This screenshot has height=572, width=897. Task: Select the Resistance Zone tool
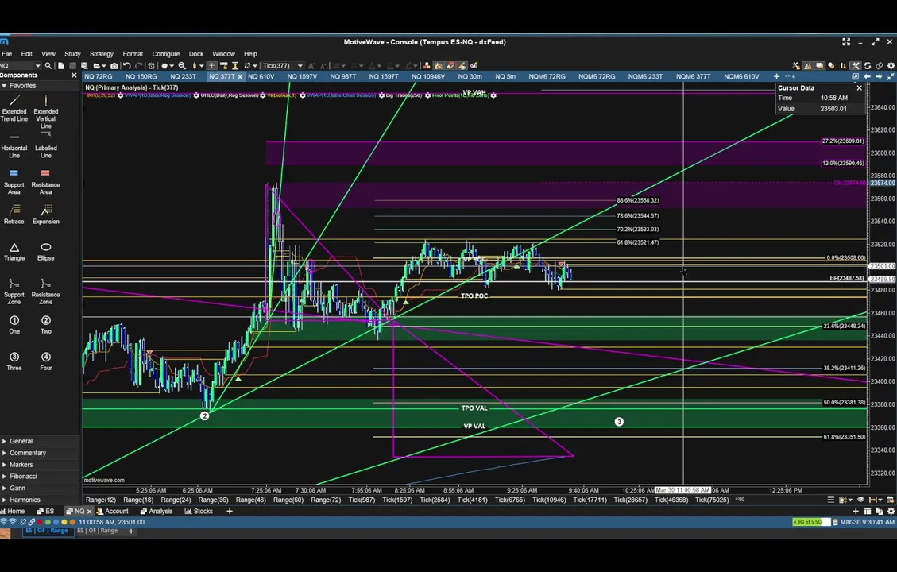click(46, 291)
